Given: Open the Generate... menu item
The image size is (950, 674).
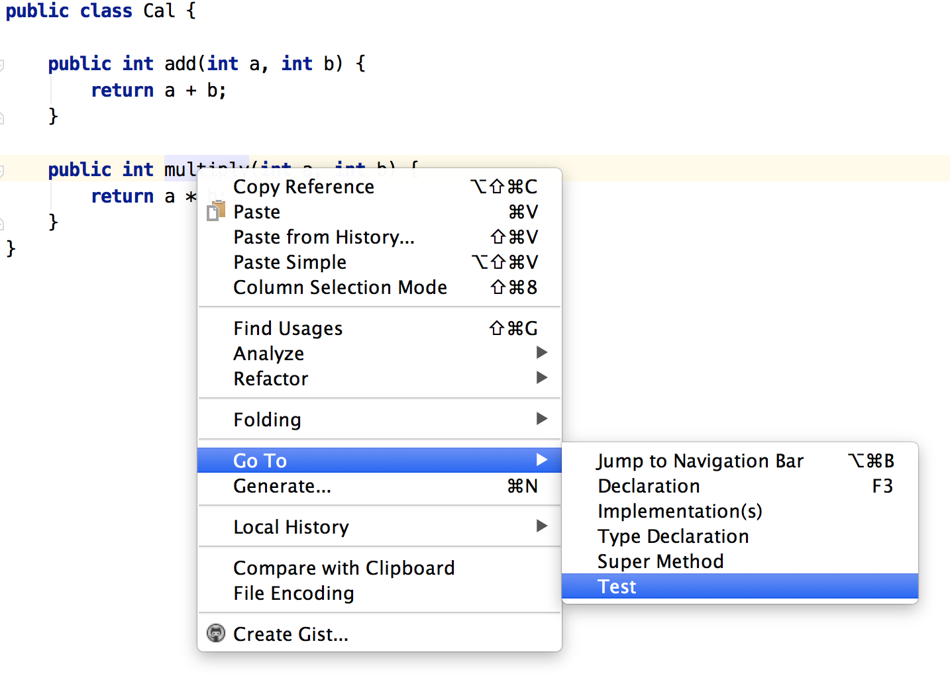Looking at the screenshot, I should point(282,486).
